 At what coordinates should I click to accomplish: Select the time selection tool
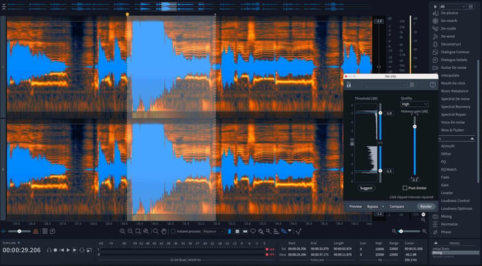pos(229,232)
